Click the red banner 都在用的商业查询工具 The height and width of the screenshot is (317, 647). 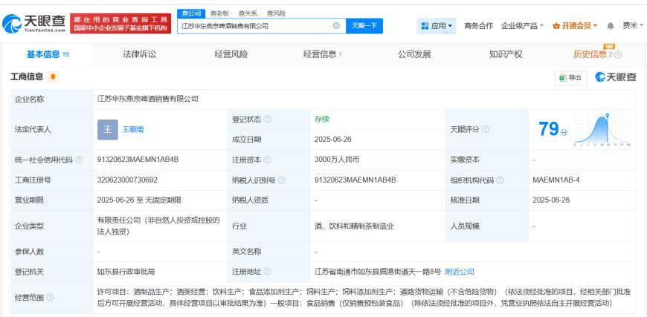(120, 24)
